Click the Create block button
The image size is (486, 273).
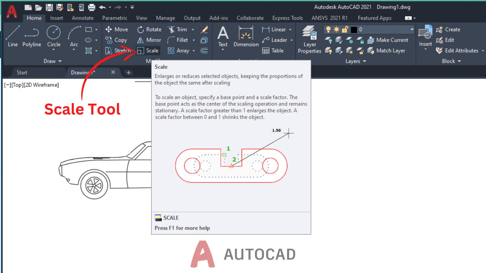click(448, 29)
